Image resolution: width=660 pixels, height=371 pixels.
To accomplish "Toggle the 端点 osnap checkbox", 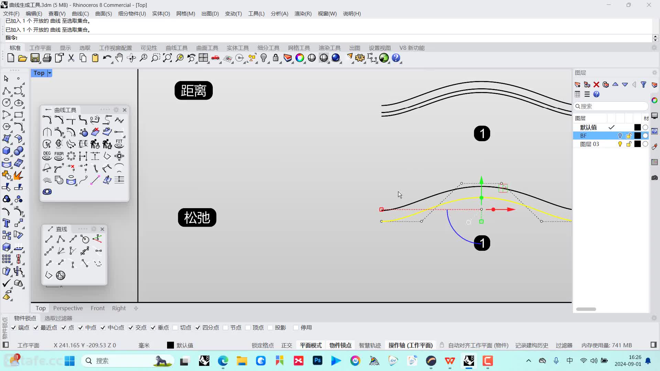I will pyautogui.click(x=13, y=328).
